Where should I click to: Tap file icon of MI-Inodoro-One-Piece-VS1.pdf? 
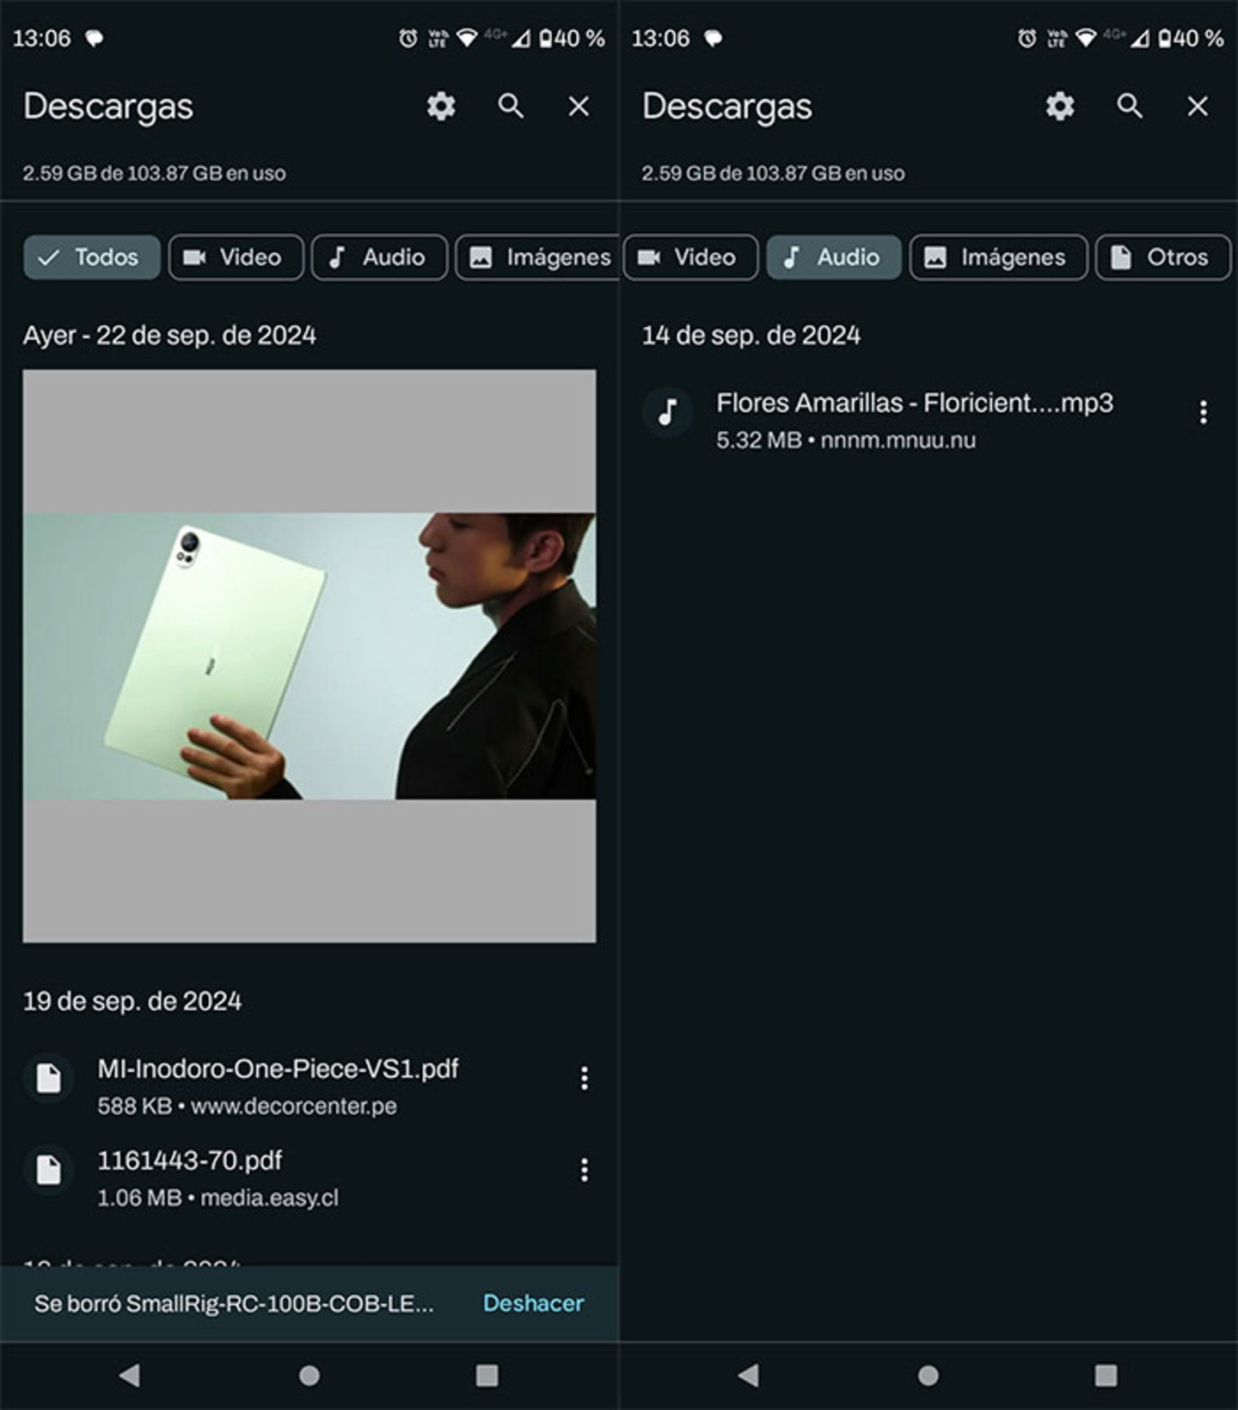(48, 1078)
